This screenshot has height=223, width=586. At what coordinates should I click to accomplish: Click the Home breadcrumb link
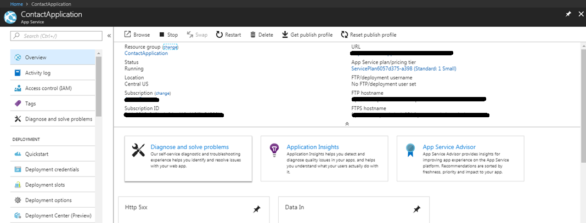[x=16, y=4]
